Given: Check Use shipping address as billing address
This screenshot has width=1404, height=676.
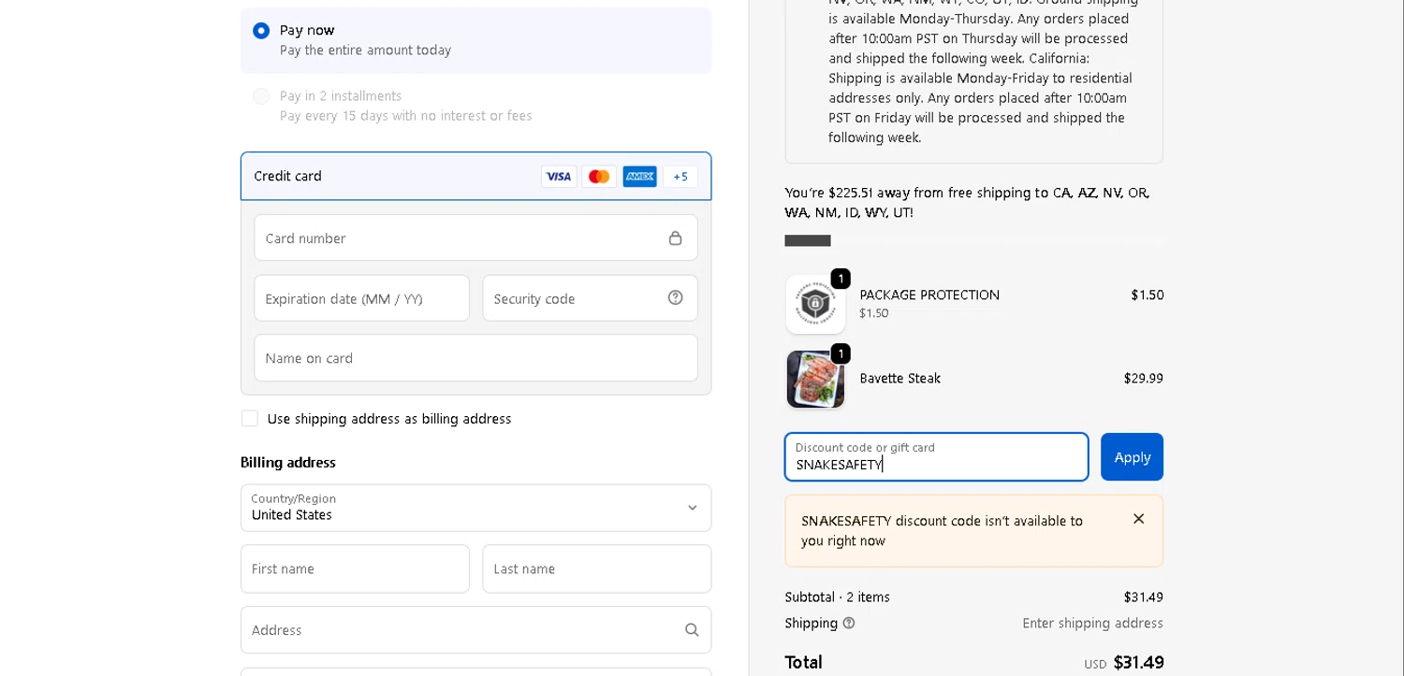Looking at the screenshot, I should [250, 419].
